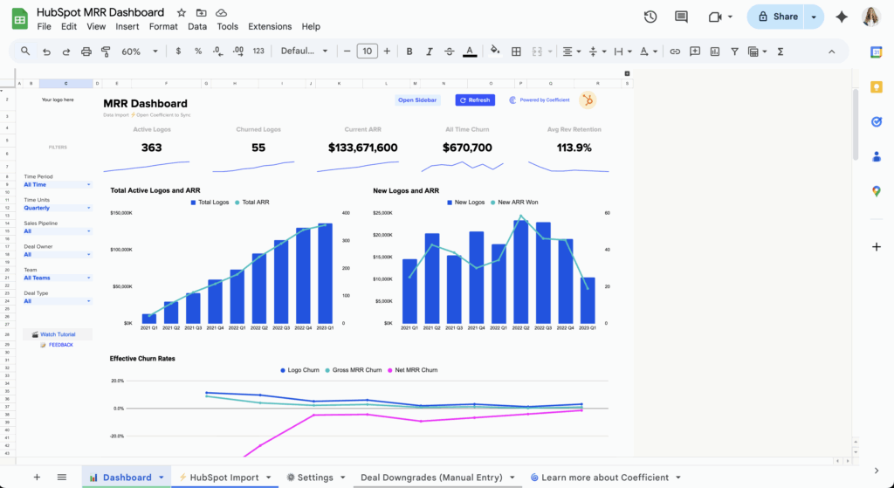Image resolution: width=894 pixels, height=488 pixels.
Task: Format as percent
Action: (198, 52)
